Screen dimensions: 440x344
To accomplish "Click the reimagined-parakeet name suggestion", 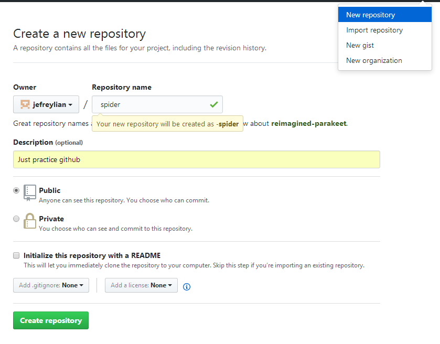I will (x=309, y=123).
